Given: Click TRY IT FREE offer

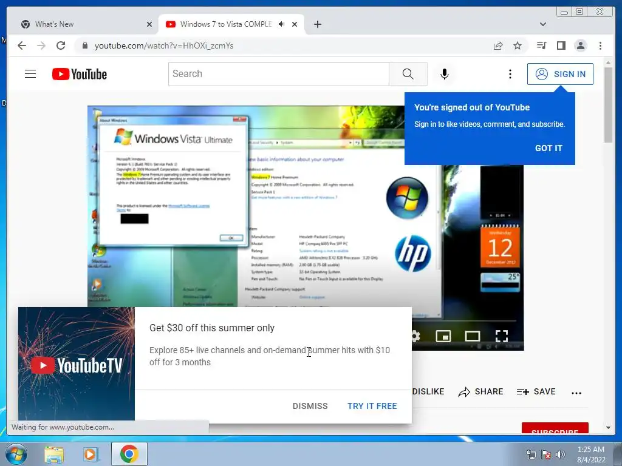Looking at the screenshot, I should (x=372, y=406).
